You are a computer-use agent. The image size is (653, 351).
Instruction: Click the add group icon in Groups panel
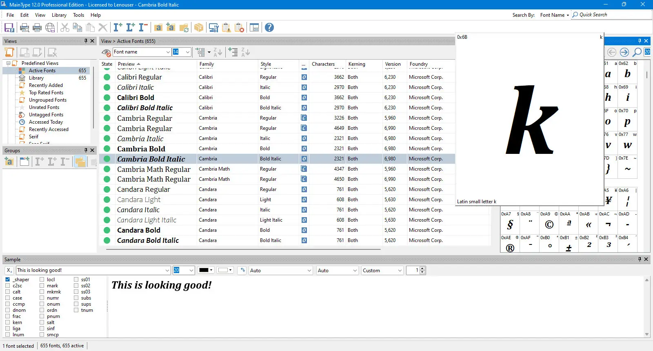[9, 162]
